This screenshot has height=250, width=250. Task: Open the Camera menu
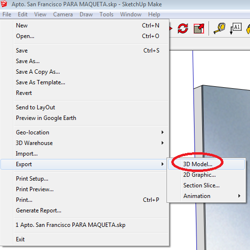[63, 14]
